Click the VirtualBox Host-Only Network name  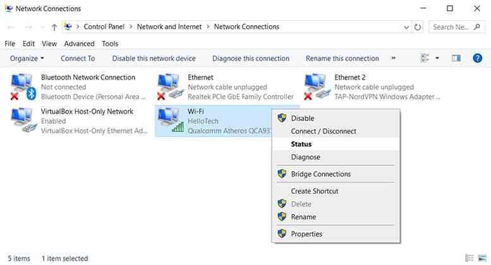[x=87, y=111]
